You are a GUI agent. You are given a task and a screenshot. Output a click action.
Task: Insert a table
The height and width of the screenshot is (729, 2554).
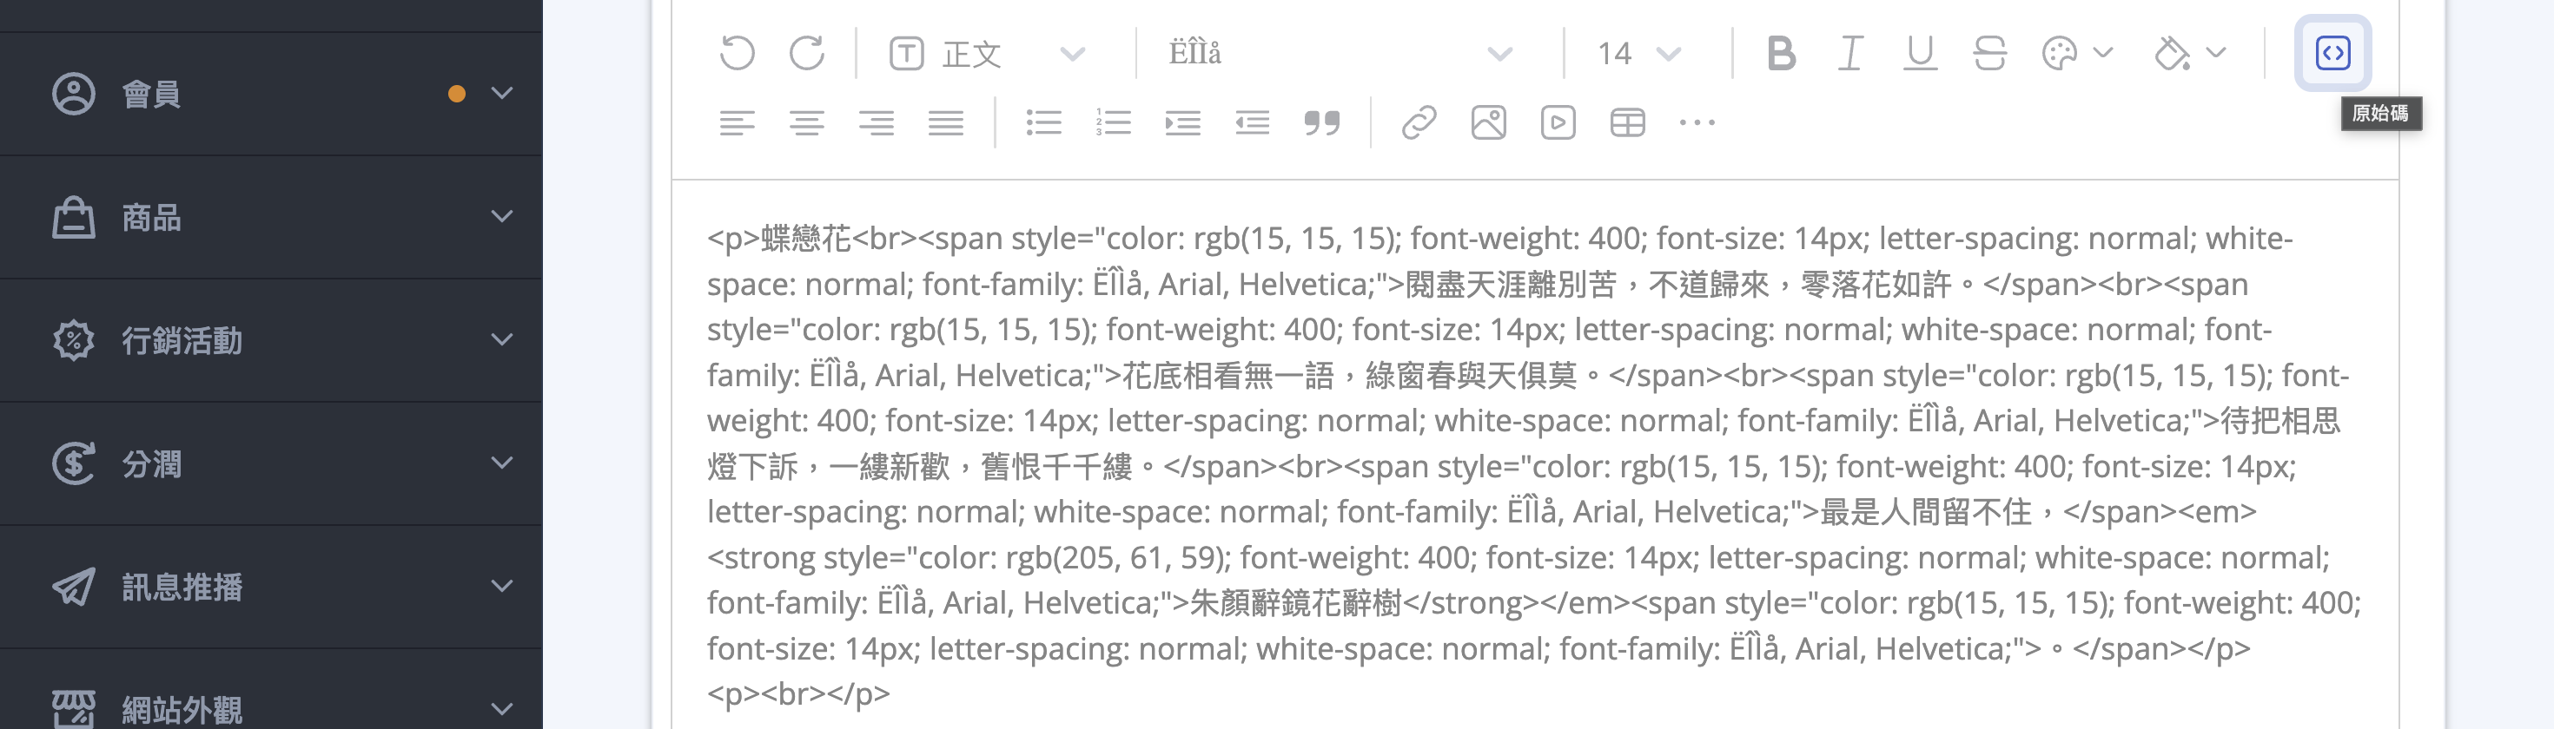(1627, 123)
